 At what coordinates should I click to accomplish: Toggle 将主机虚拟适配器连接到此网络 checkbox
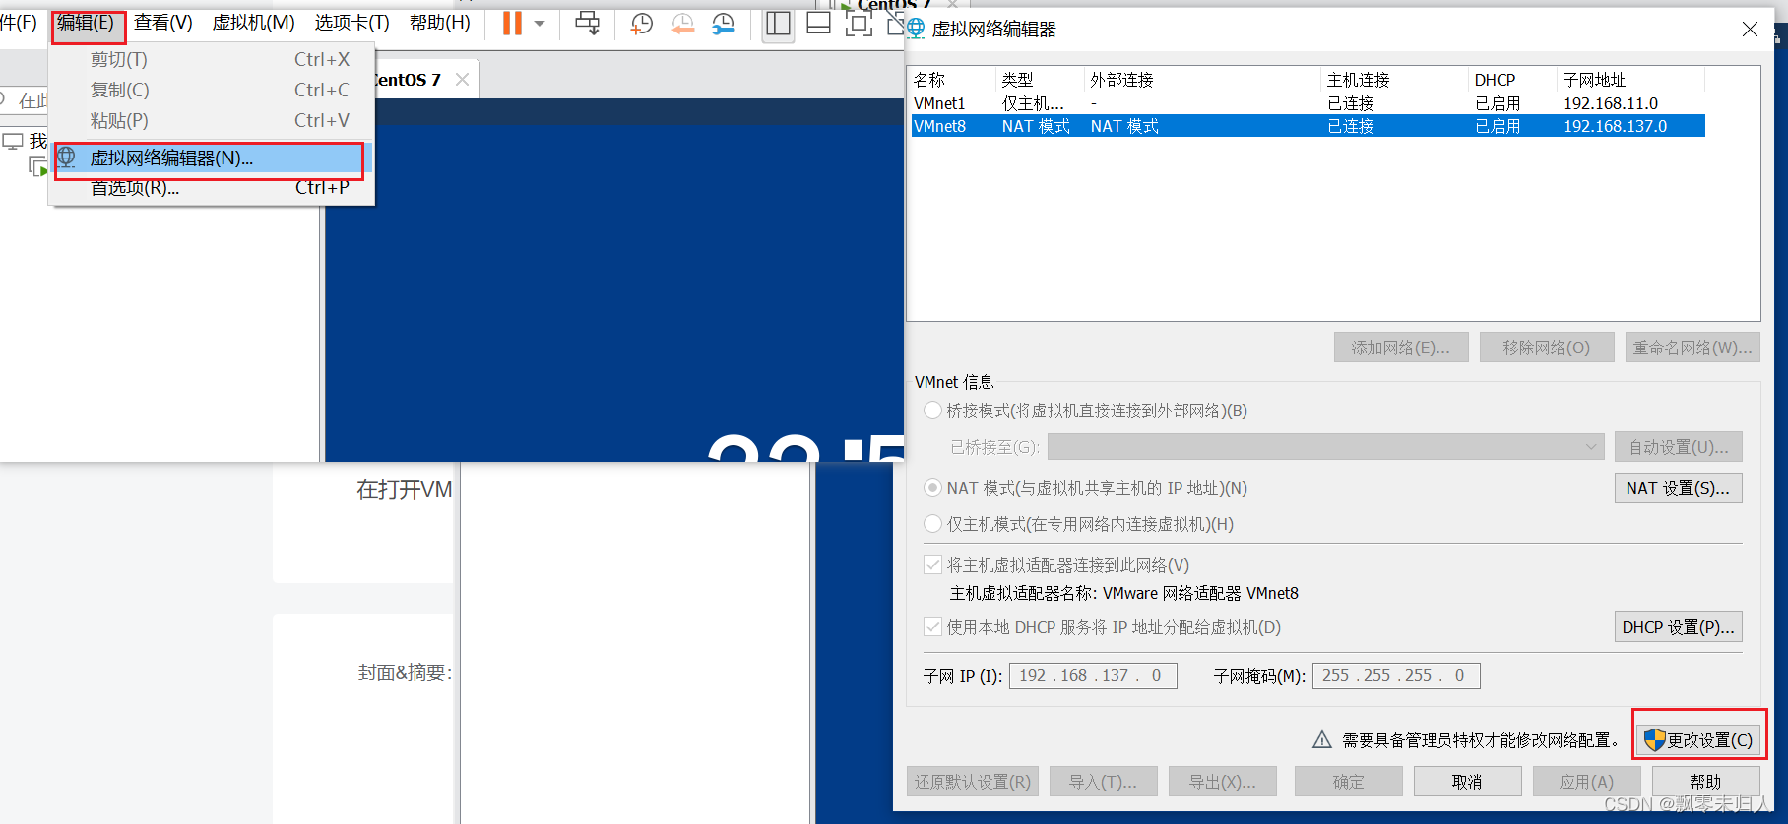[x=932, y=565]
